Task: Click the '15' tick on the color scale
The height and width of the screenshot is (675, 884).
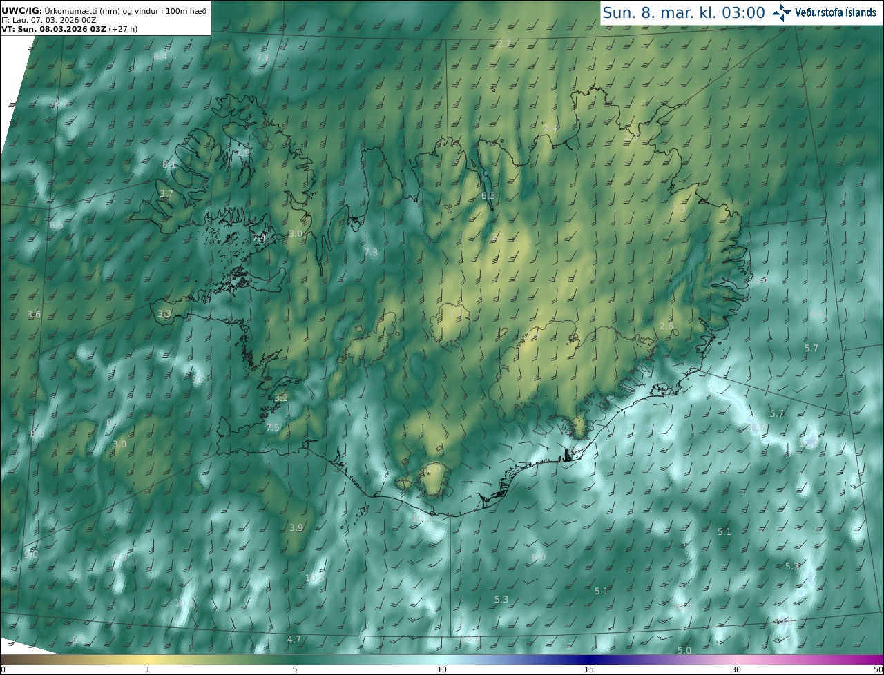Action: (589, 669)
